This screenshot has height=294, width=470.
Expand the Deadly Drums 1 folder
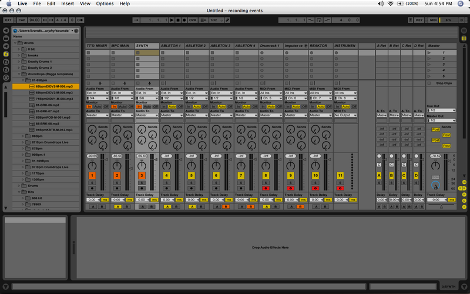point(19,62)
